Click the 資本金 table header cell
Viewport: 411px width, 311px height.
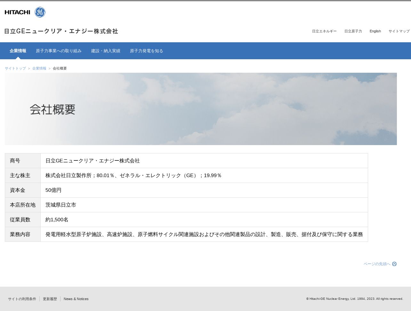click(23, 190)
